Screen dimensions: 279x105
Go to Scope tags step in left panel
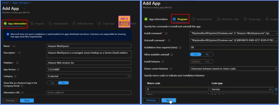(x=106, y=24)
